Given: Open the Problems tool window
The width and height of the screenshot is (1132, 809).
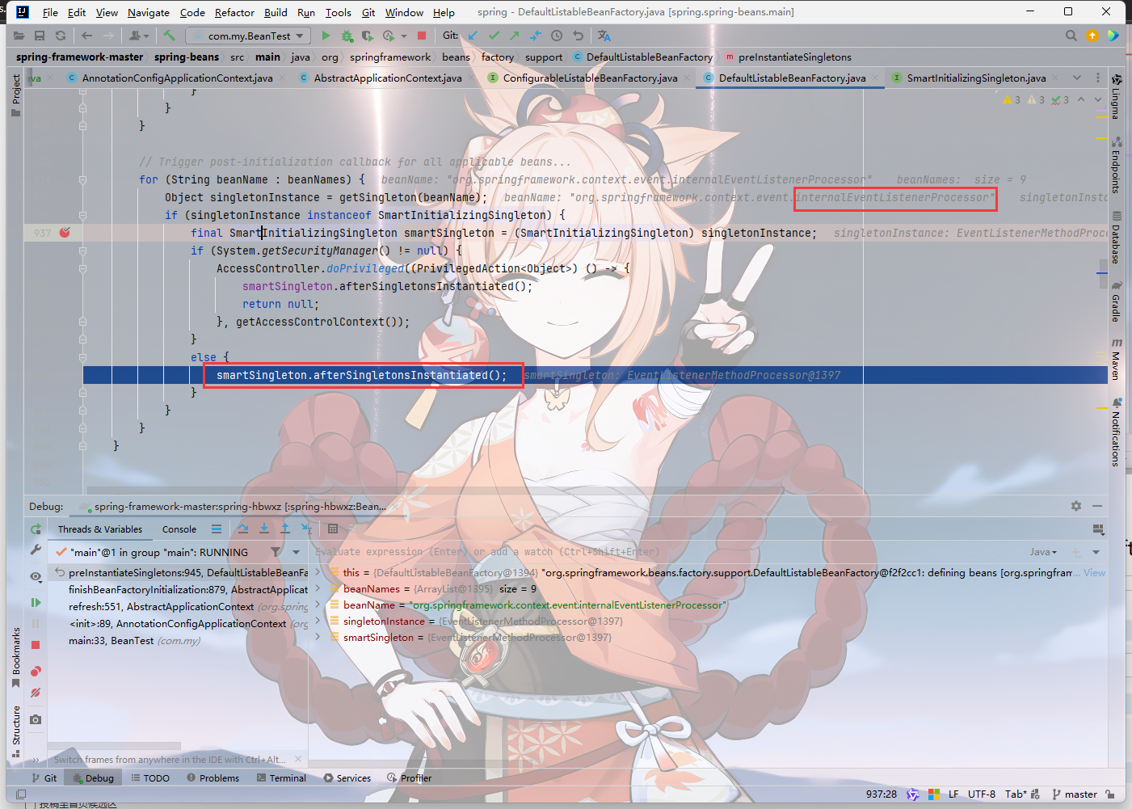Looking at the screenshot, I should point(213,778).
